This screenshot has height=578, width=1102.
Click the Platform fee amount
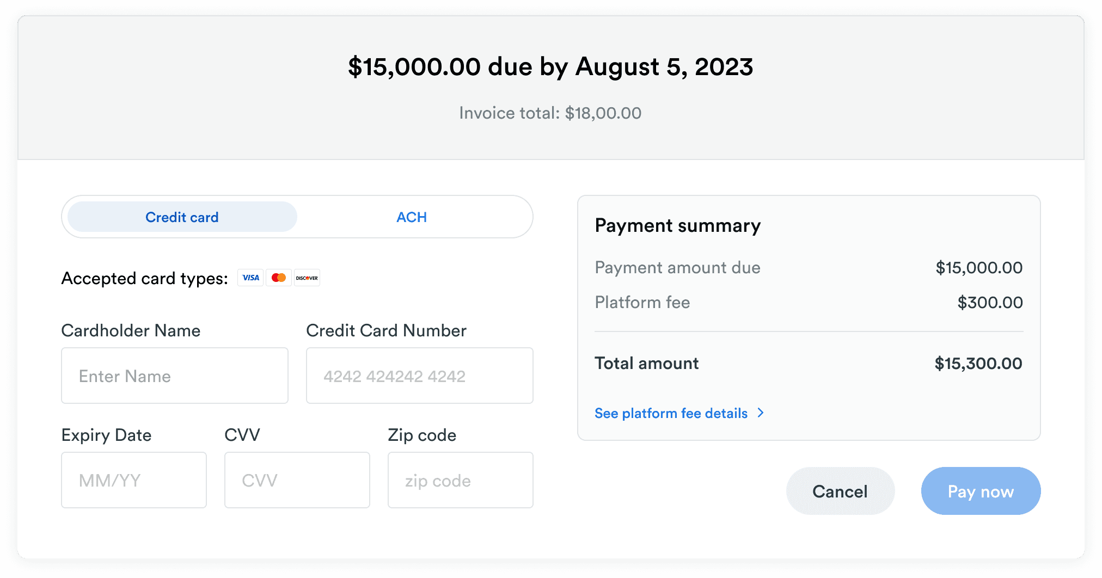tap(990, 302)
